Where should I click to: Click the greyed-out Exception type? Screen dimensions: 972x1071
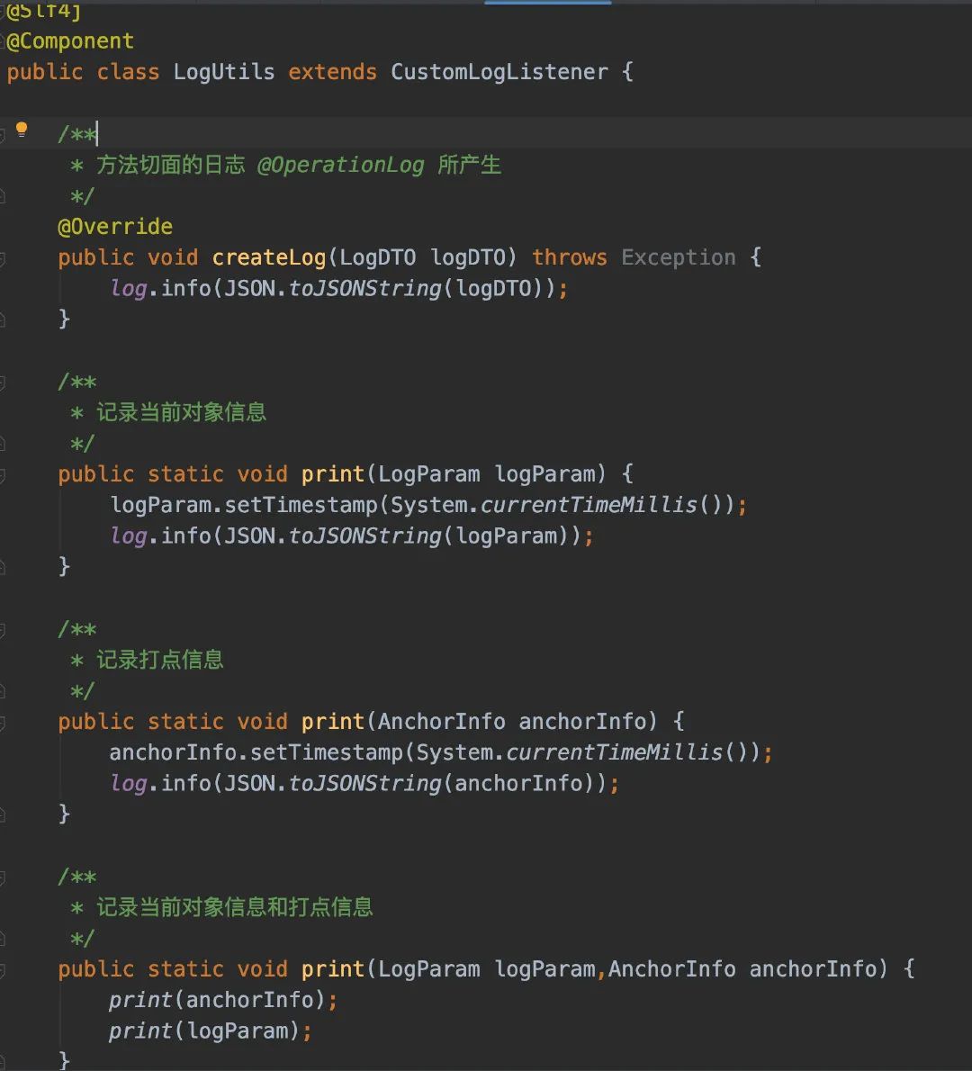[x=679, y=257]
